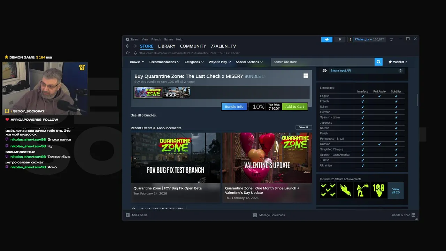Click the Add a Game label
This screenshot has height=251, width=446.
(x=139, y=215)
